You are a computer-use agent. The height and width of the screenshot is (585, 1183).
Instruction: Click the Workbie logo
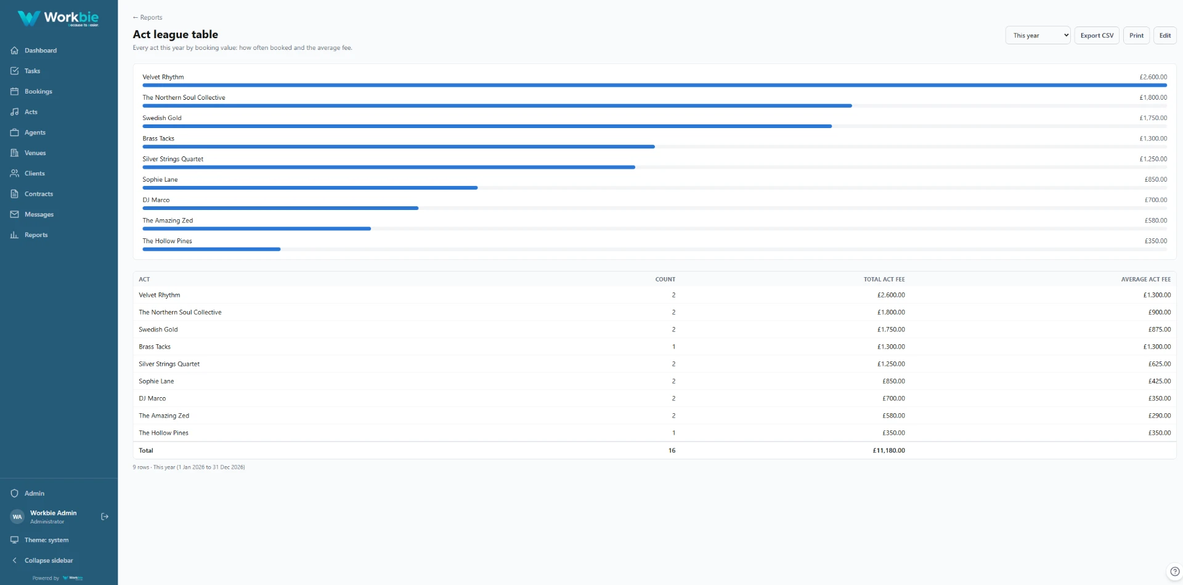pyautogui.click(x=59, y=18)
